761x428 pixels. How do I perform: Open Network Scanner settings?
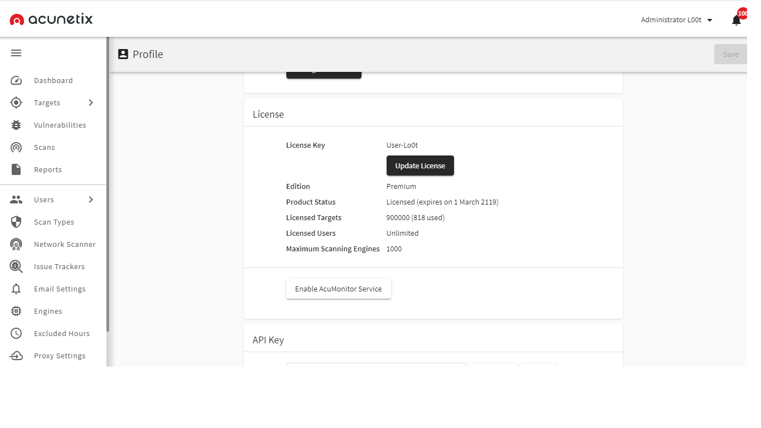pos(65,244)
